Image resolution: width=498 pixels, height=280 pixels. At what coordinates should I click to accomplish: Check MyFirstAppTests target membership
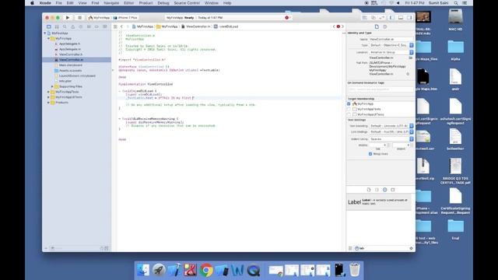(349, 109)
